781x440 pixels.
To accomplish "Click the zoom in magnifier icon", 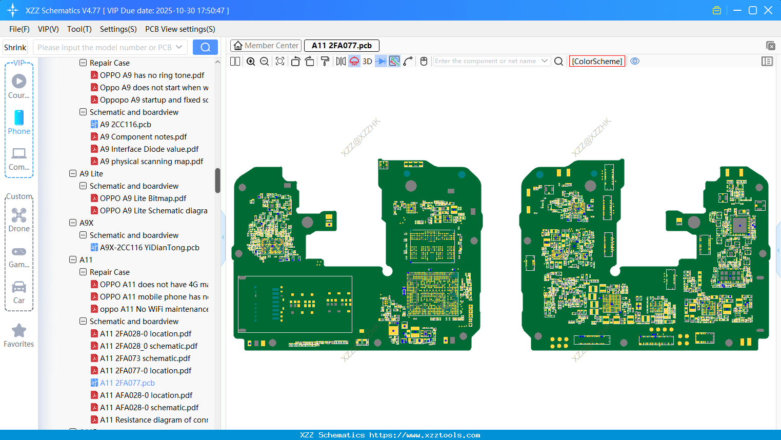I will [251, 62].
